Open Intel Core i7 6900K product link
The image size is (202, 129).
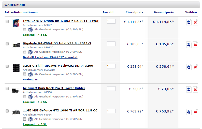click(61, 21)
